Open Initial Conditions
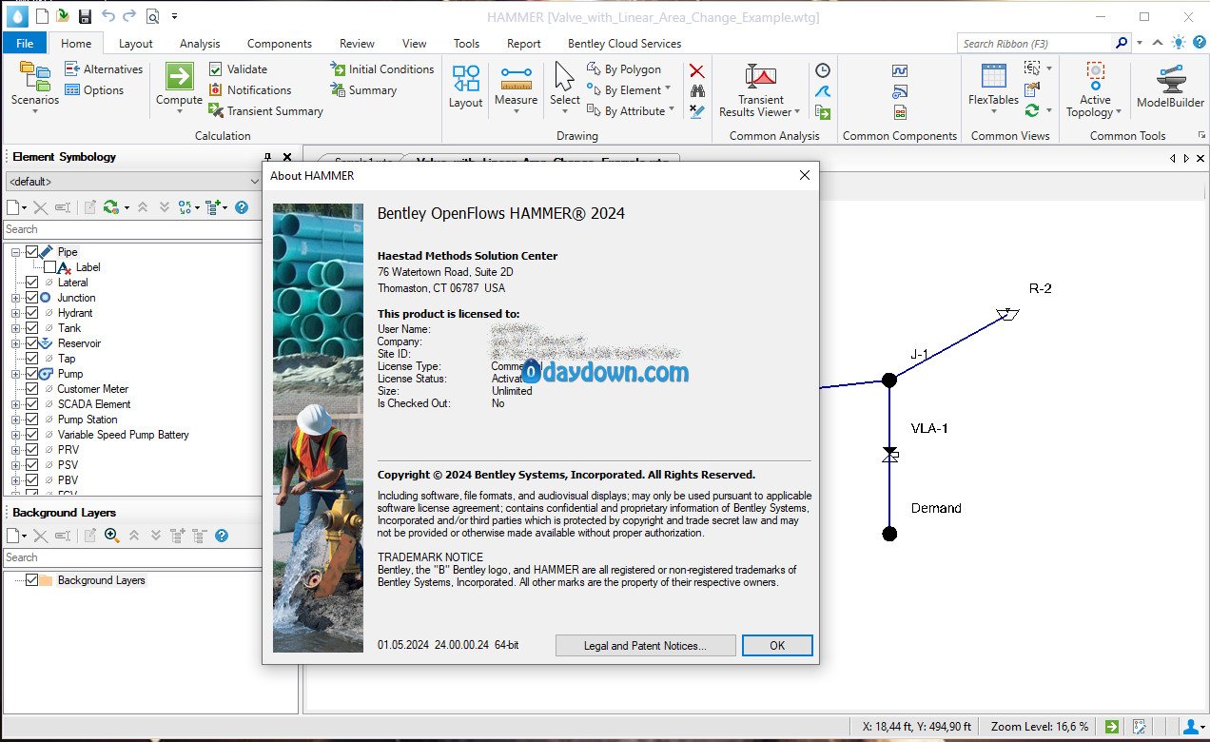Screen dimensions: 1210x742 click(x=381, y=69)
